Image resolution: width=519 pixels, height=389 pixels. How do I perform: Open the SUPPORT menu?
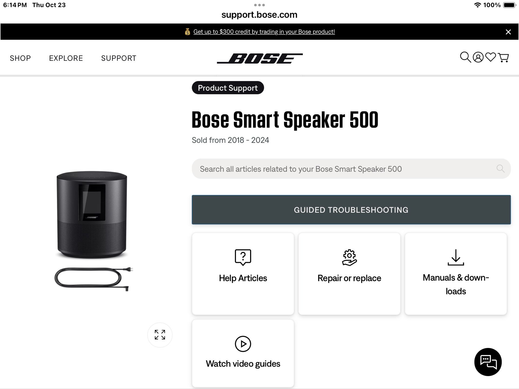coord(118,58)
